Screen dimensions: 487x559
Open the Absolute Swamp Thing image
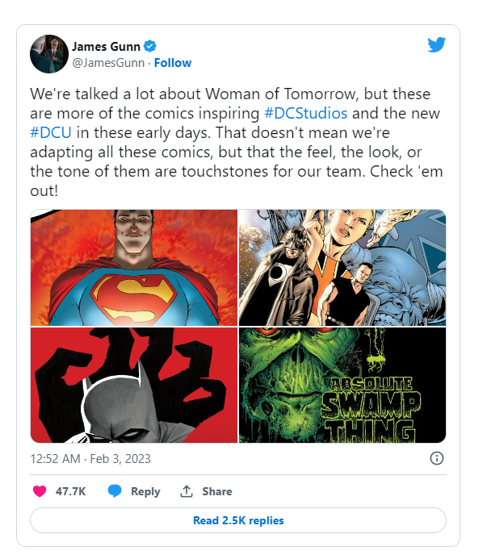342,385
